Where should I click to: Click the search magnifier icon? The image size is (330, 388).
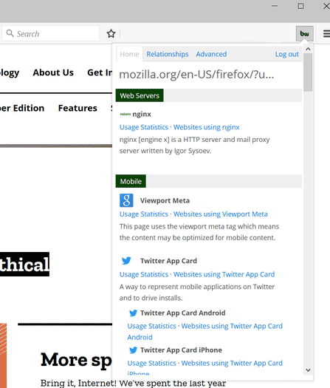click(10, 33)
